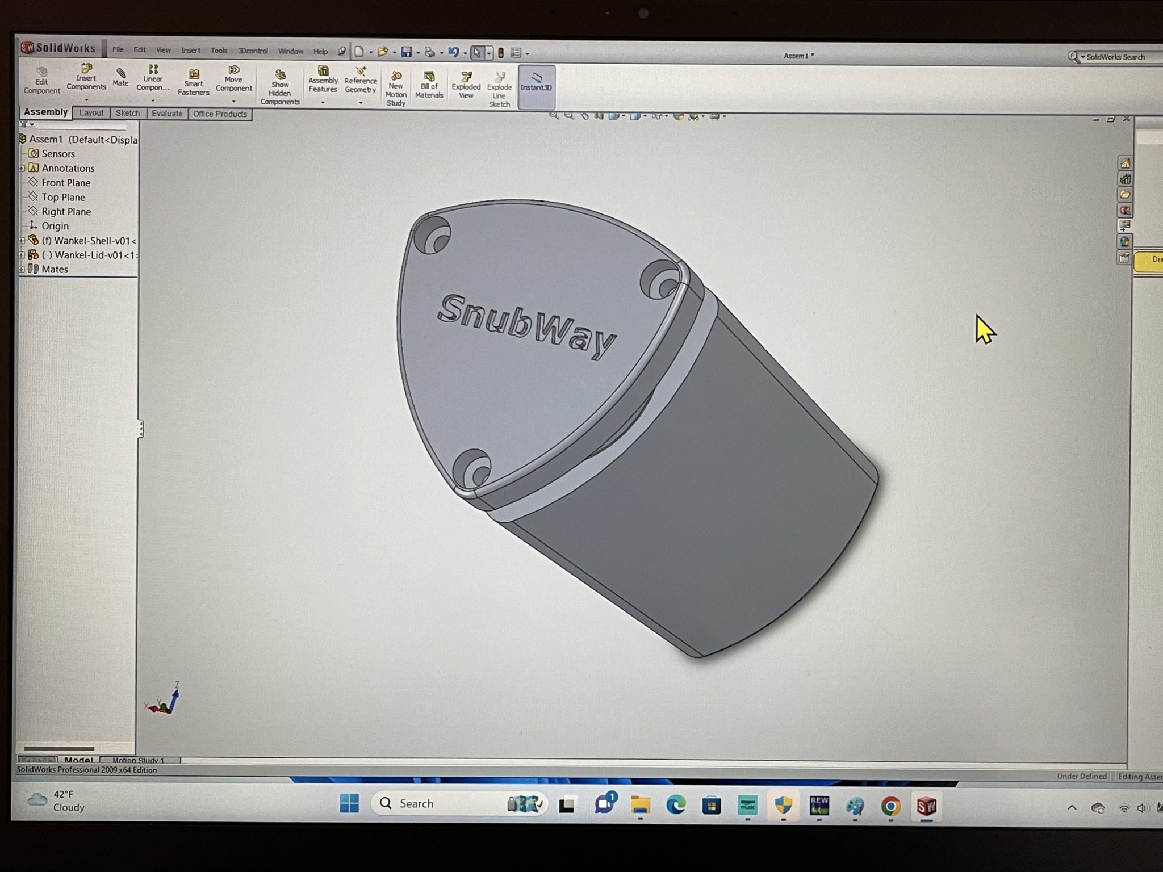Click the New document icon

coord(359,52)
